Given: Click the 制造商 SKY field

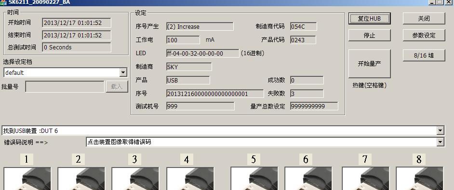Looking at the screenshot, I should pyautogui.click(x=189, y=67).
